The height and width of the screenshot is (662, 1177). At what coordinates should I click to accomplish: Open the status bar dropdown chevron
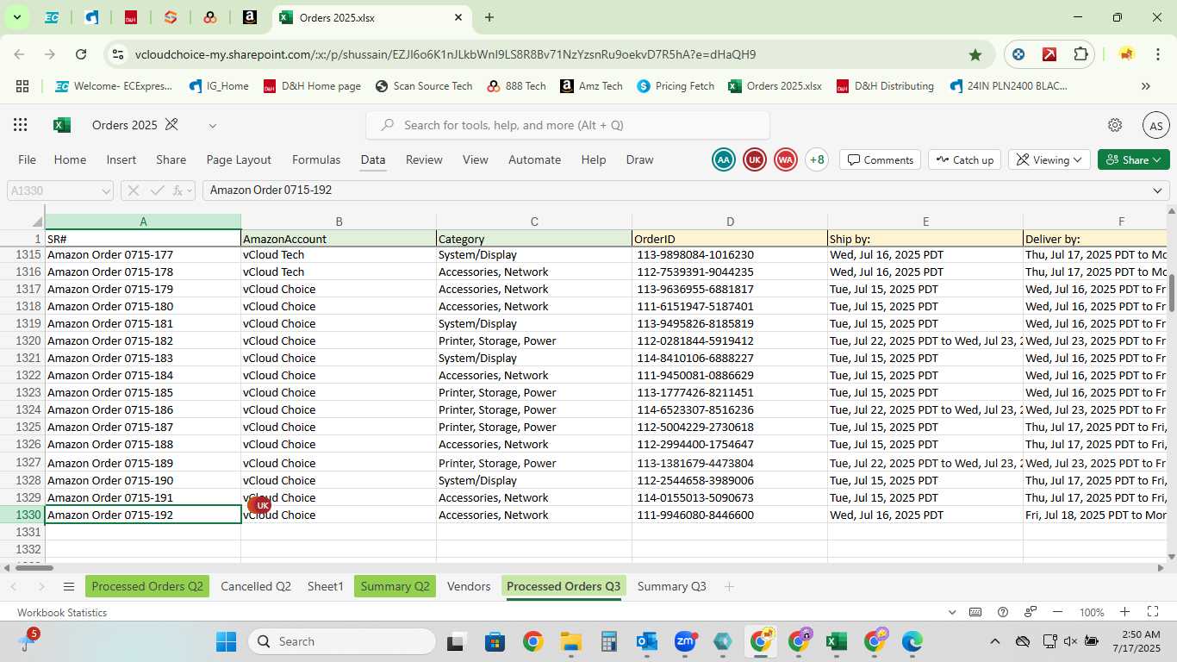952,613
